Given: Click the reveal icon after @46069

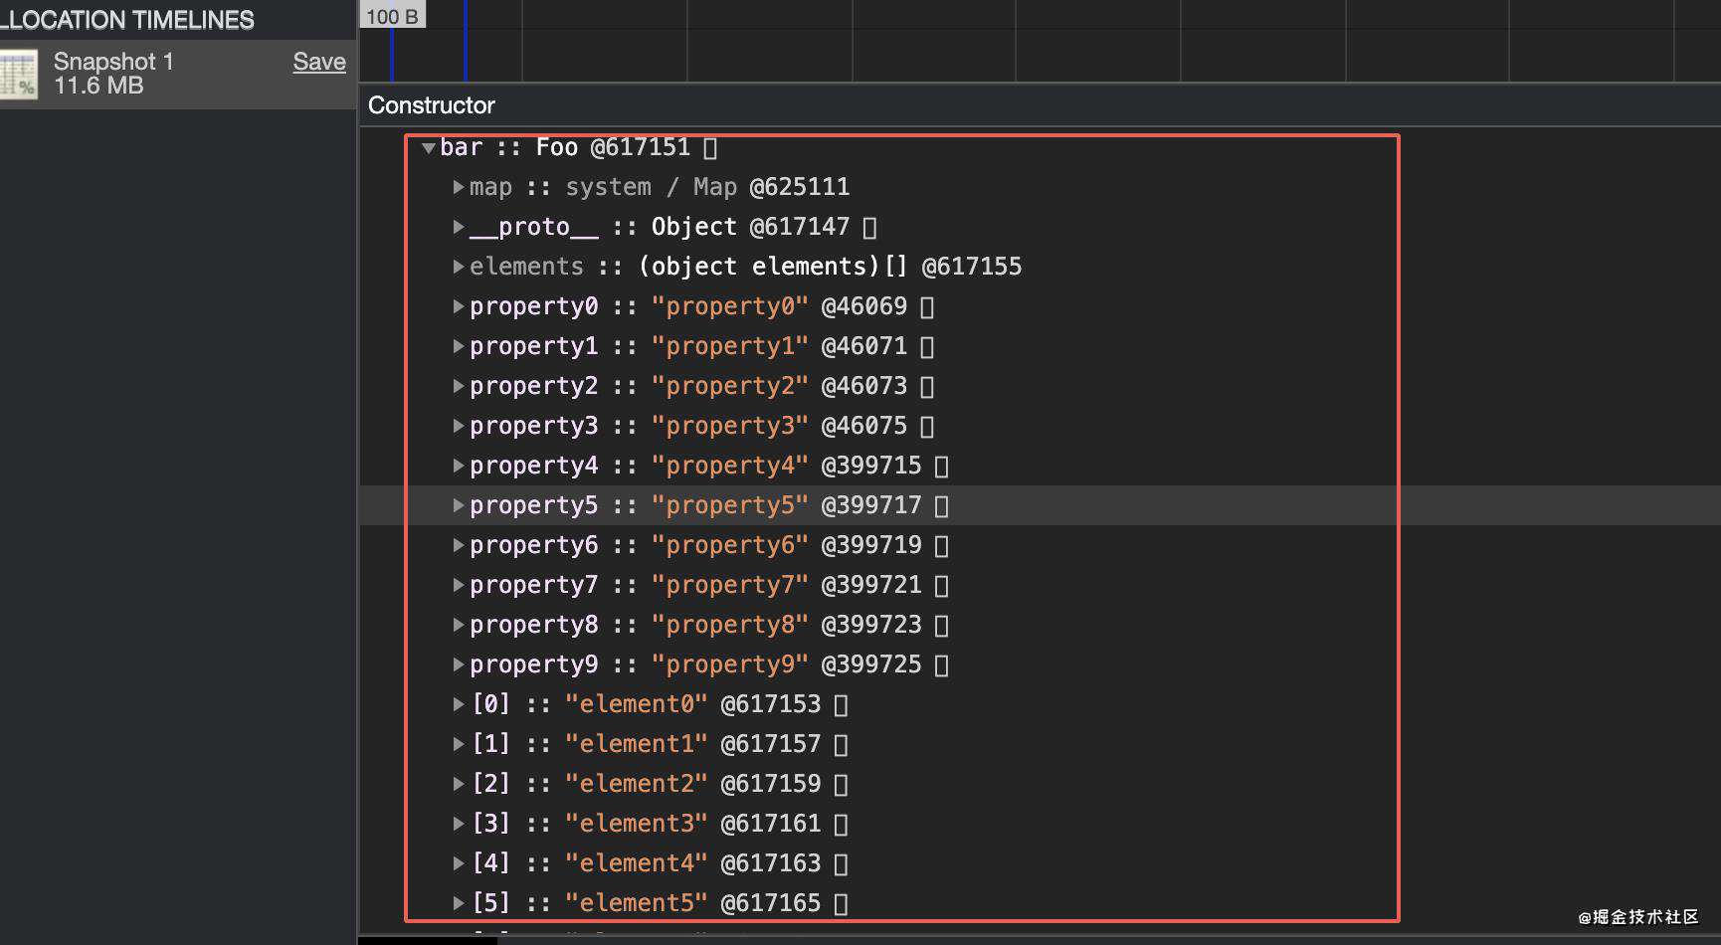Looking at the screenshot, I should click(x=927, y=307).
